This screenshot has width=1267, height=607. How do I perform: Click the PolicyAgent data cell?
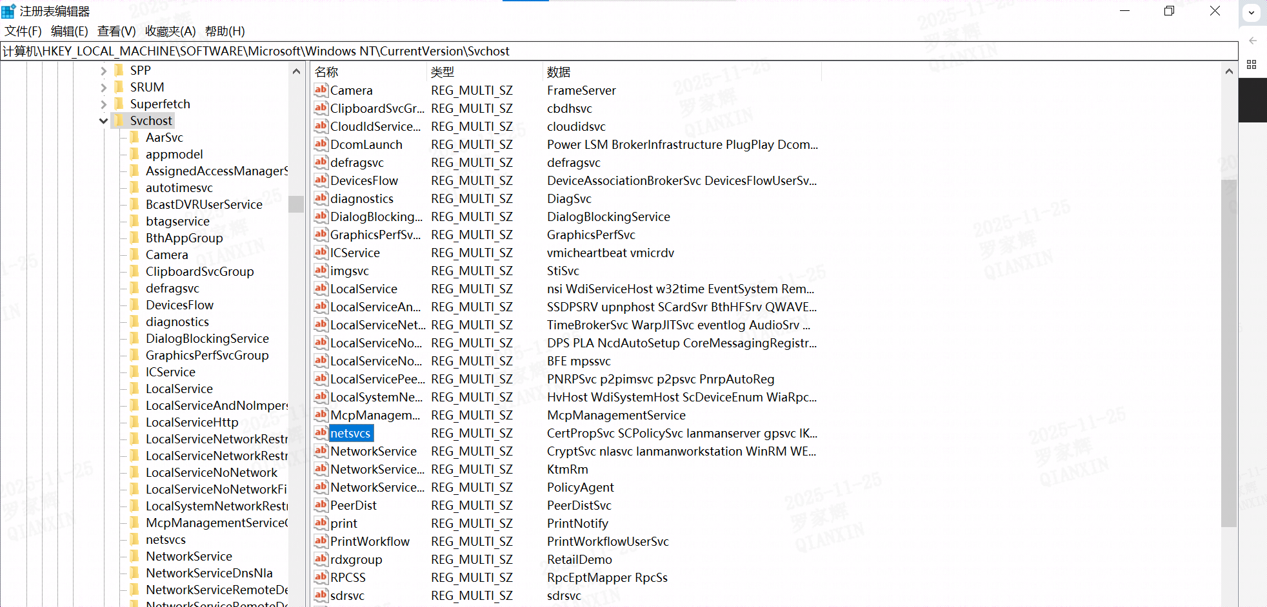click(580, 487)
